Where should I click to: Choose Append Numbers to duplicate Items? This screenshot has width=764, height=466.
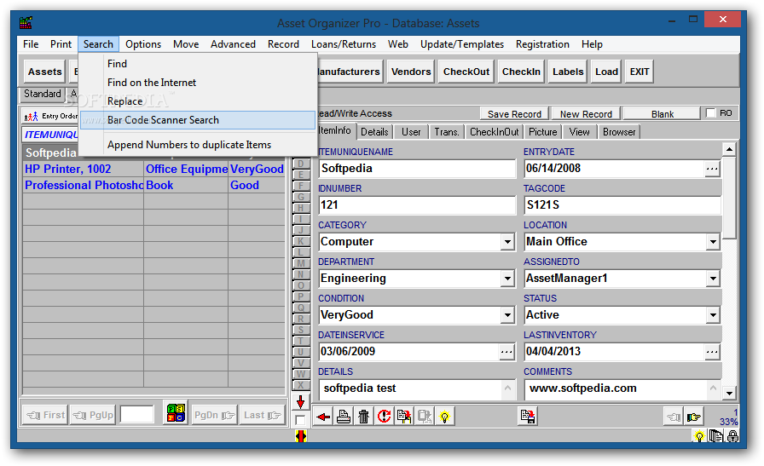(x=198, y=145)
